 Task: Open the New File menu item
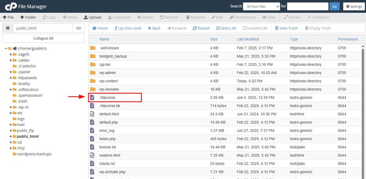coord(8,17)
